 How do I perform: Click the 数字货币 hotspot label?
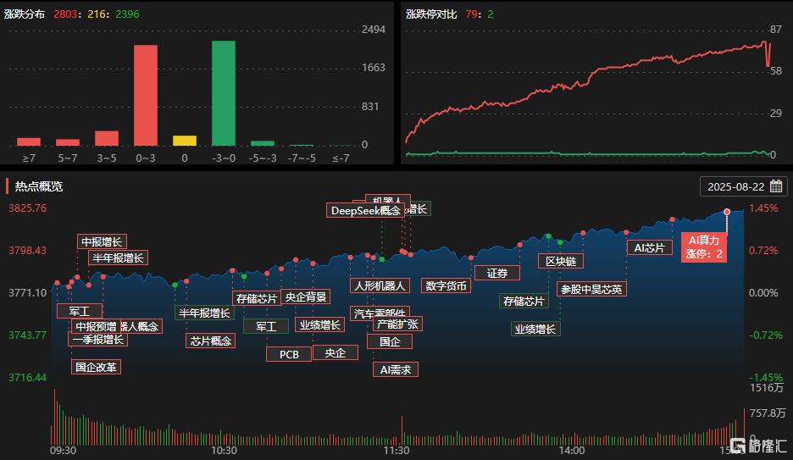click(x=446, y=285)
